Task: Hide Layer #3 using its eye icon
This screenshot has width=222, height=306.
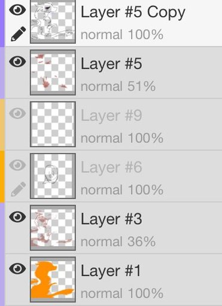Action: [17, 217]
